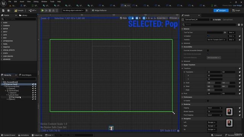
Task: Toggle the Is Enabled checkbox
Action: pos(208,36)
